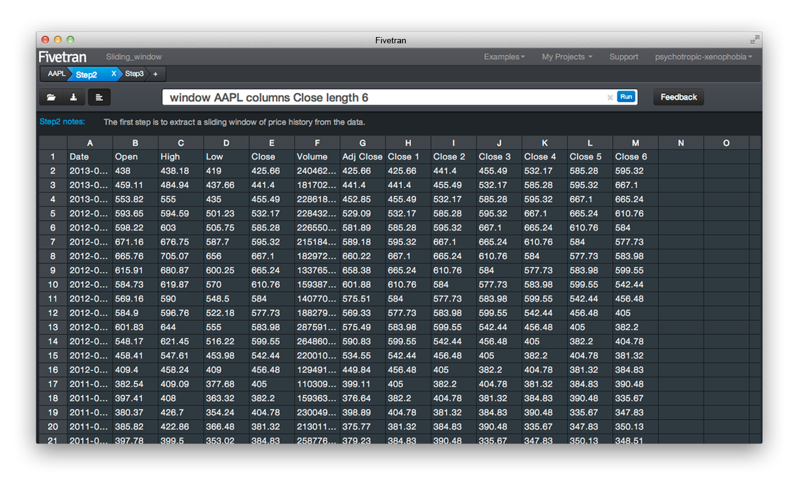
Task: Select cell with Adj Close value 575.49
Action: [x=362, y=327]
